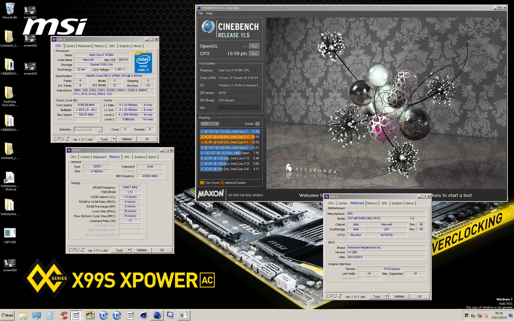Open the File menu in CINEBENCH
The width and height of the screenshot is (514, 321).
pos(201,13)
